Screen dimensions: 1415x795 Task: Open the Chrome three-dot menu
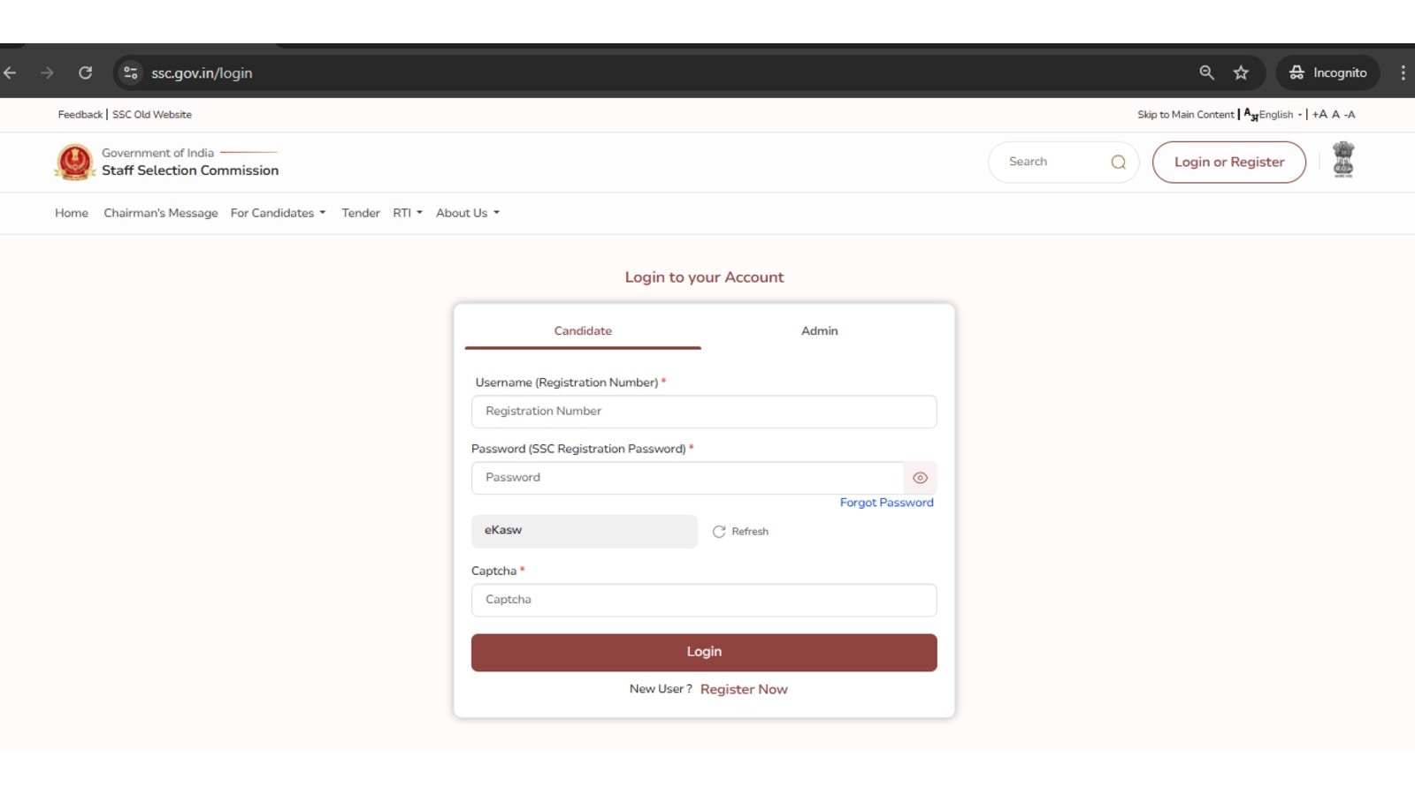coord(1403,72)
